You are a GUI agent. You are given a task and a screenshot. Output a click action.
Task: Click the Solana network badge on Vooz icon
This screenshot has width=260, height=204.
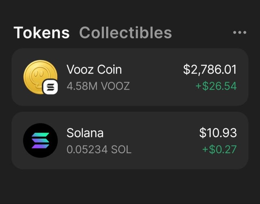[x=51, y=87]
